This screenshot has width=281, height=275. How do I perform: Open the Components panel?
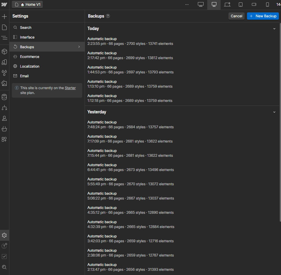4,52
